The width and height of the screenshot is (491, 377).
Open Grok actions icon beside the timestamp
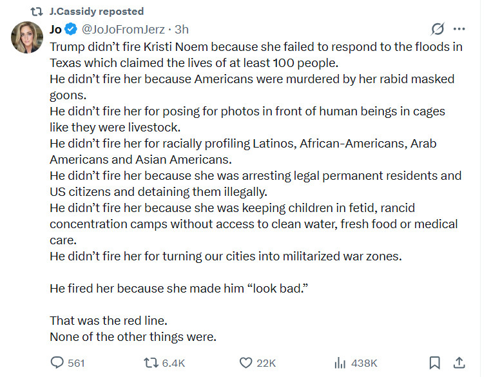[438, 29]
